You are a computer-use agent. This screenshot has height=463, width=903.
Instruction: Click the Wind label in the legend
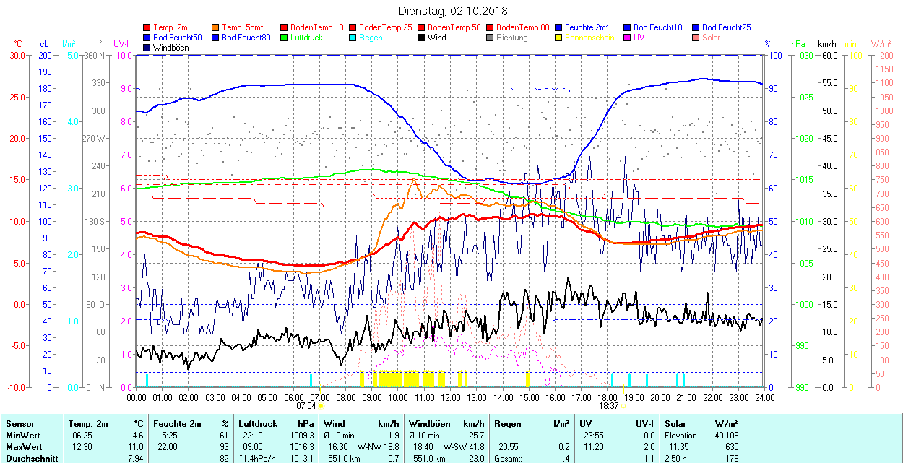point(436,38)
